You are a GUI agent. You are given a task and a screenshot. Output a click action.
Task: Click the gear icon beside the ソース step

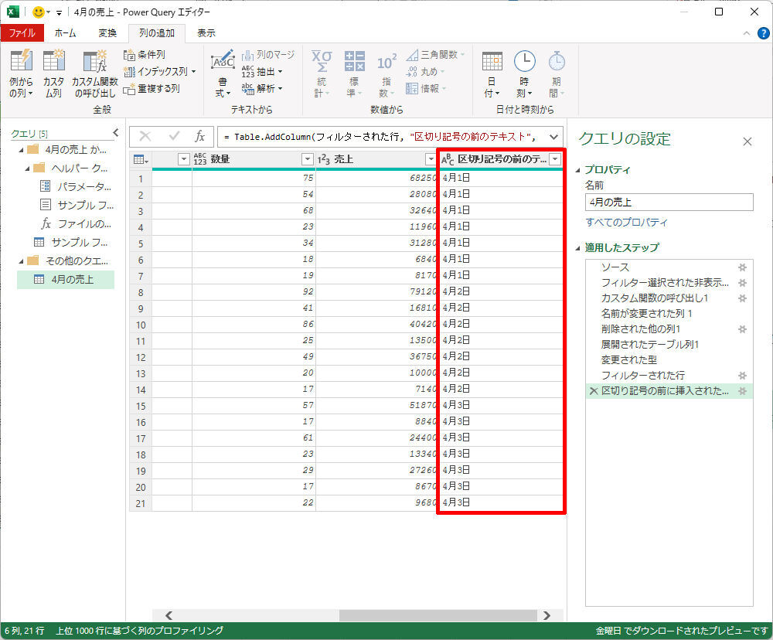click(x=742, y=267)
